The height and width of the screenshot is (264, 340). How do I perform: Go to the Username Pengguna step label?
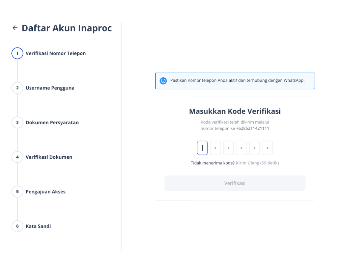(x=50, y=88)
